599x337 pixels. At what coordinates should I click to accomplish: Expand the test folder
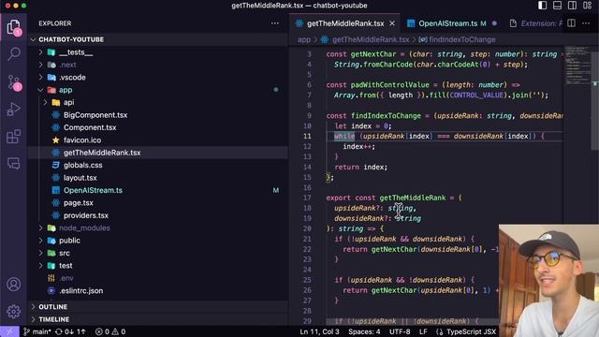pyautogui.click(x=157, y=266)
